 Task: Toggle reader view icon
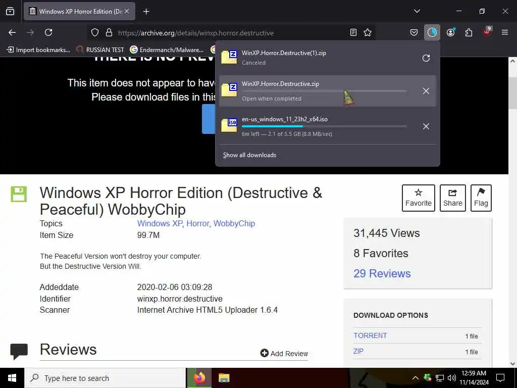pyautogui.click(x=353, y=32)
